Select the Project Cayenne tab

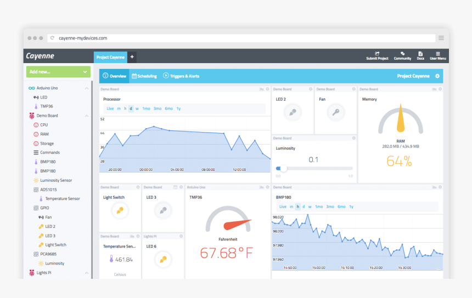[x=110, y=57]
